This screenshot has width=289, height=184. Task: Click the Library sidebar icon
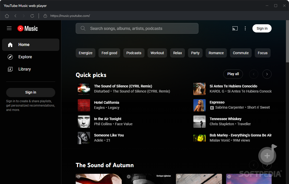point(10,69)
